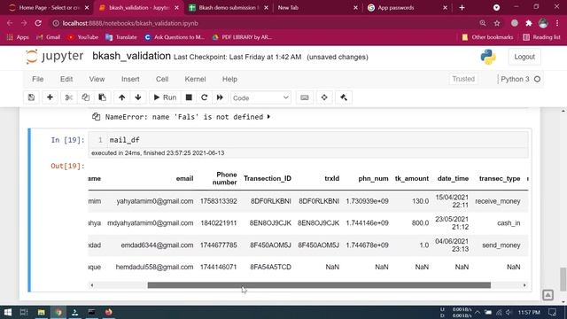Reload the page button

(x=38, y=23)
